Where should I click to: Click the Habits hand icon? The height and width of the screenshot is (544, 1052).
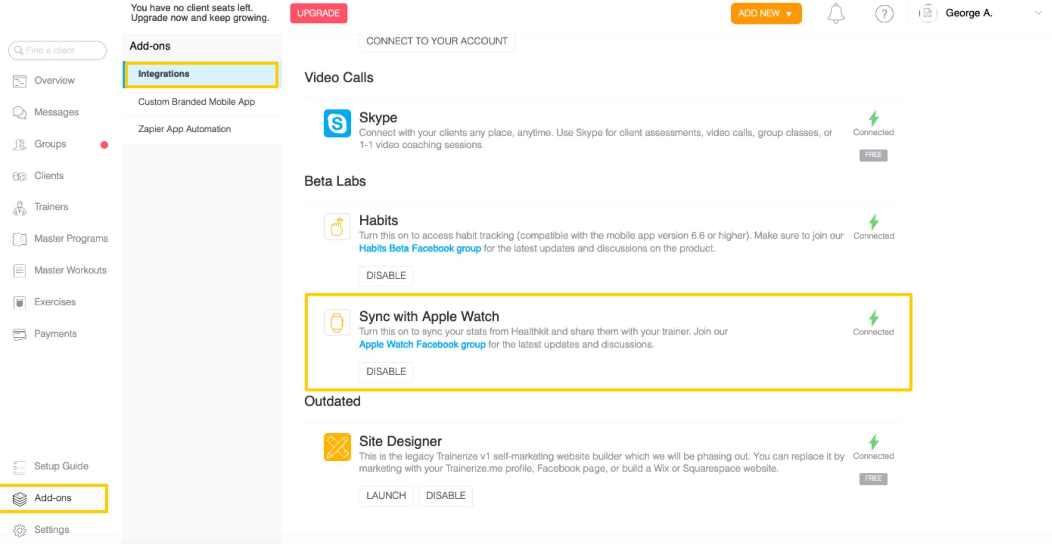point(337,227)
